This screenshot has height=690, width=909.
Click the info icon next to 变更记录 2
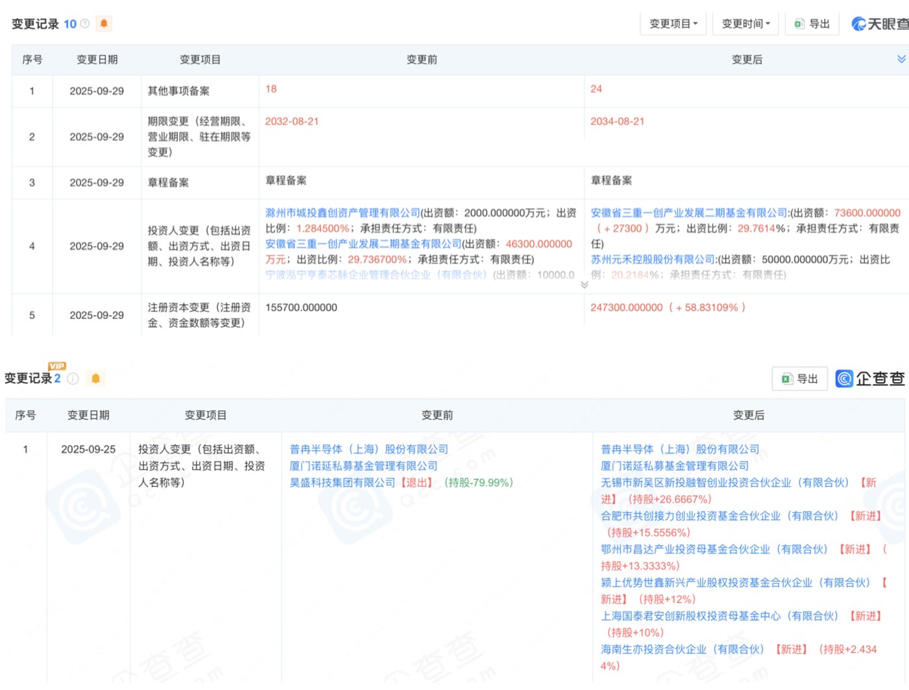(x=73, y=378)
